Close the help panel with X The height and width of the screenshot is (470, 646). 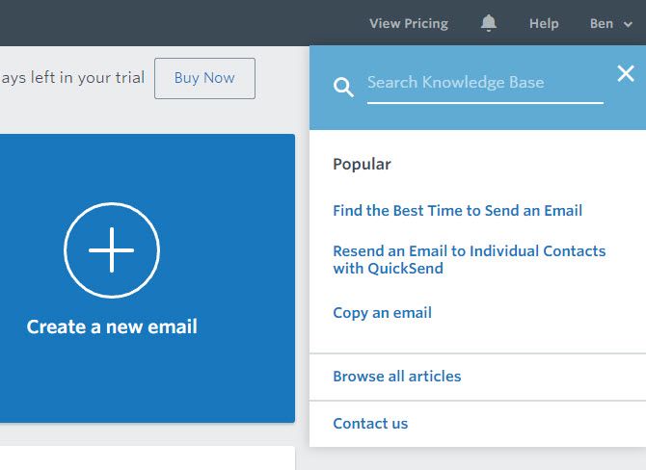(626, 73)
